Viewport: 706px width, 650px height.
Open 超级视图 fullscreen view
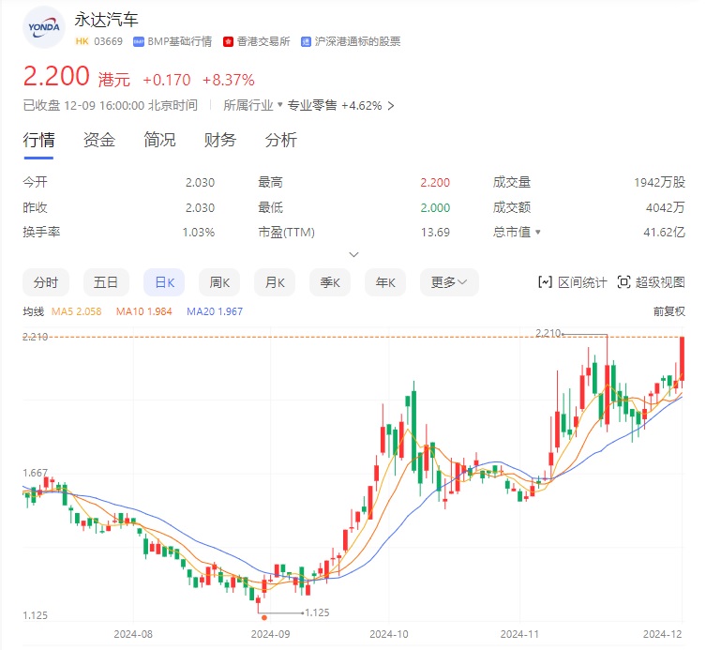652,282
